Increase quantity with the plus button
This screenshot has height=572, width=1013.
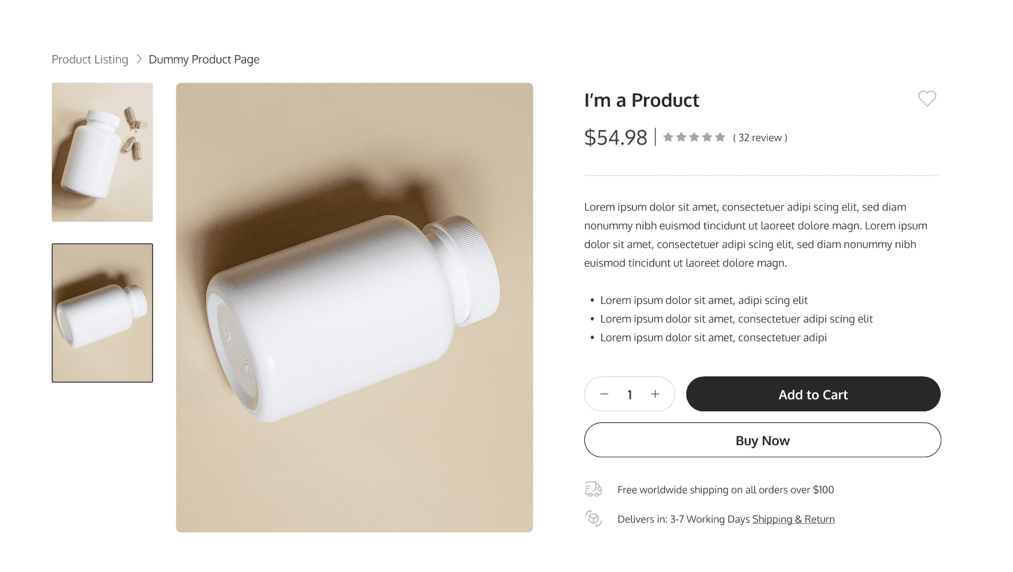655,394
